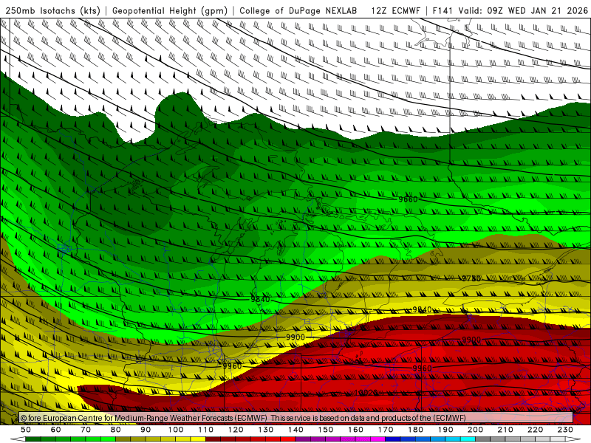Image resolution: width=591 pixels, height=443 pixels.
Task: Click the 70 knot legend label
Action: [x=86, y=430]
